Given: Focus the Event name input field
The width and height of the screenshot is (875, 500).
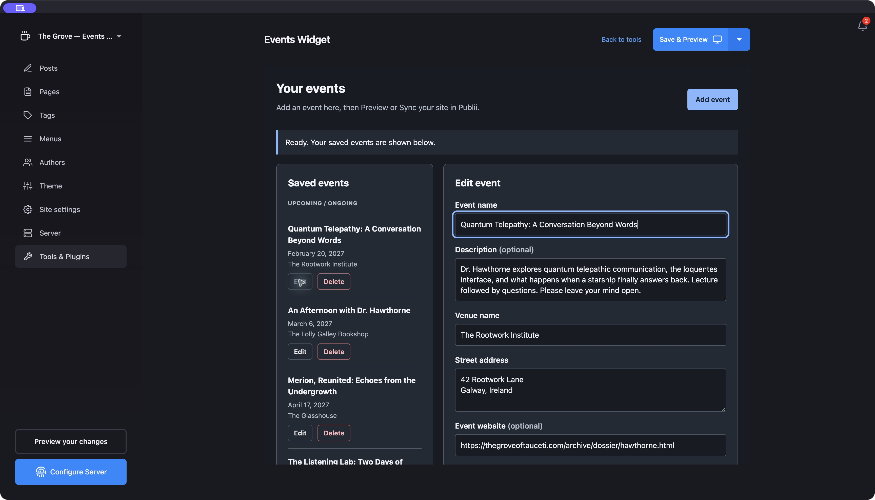Looking at the screenshot, I should (x=590, y=225).
